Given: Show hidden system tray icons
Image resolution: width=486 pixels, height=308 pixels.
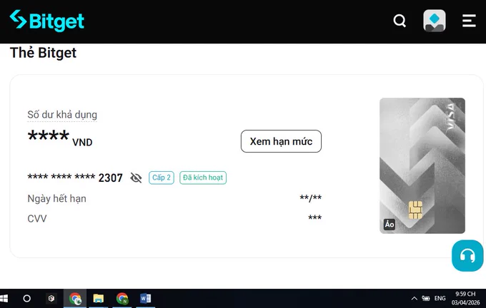Looking at the screenshot, I should point(414,299).
